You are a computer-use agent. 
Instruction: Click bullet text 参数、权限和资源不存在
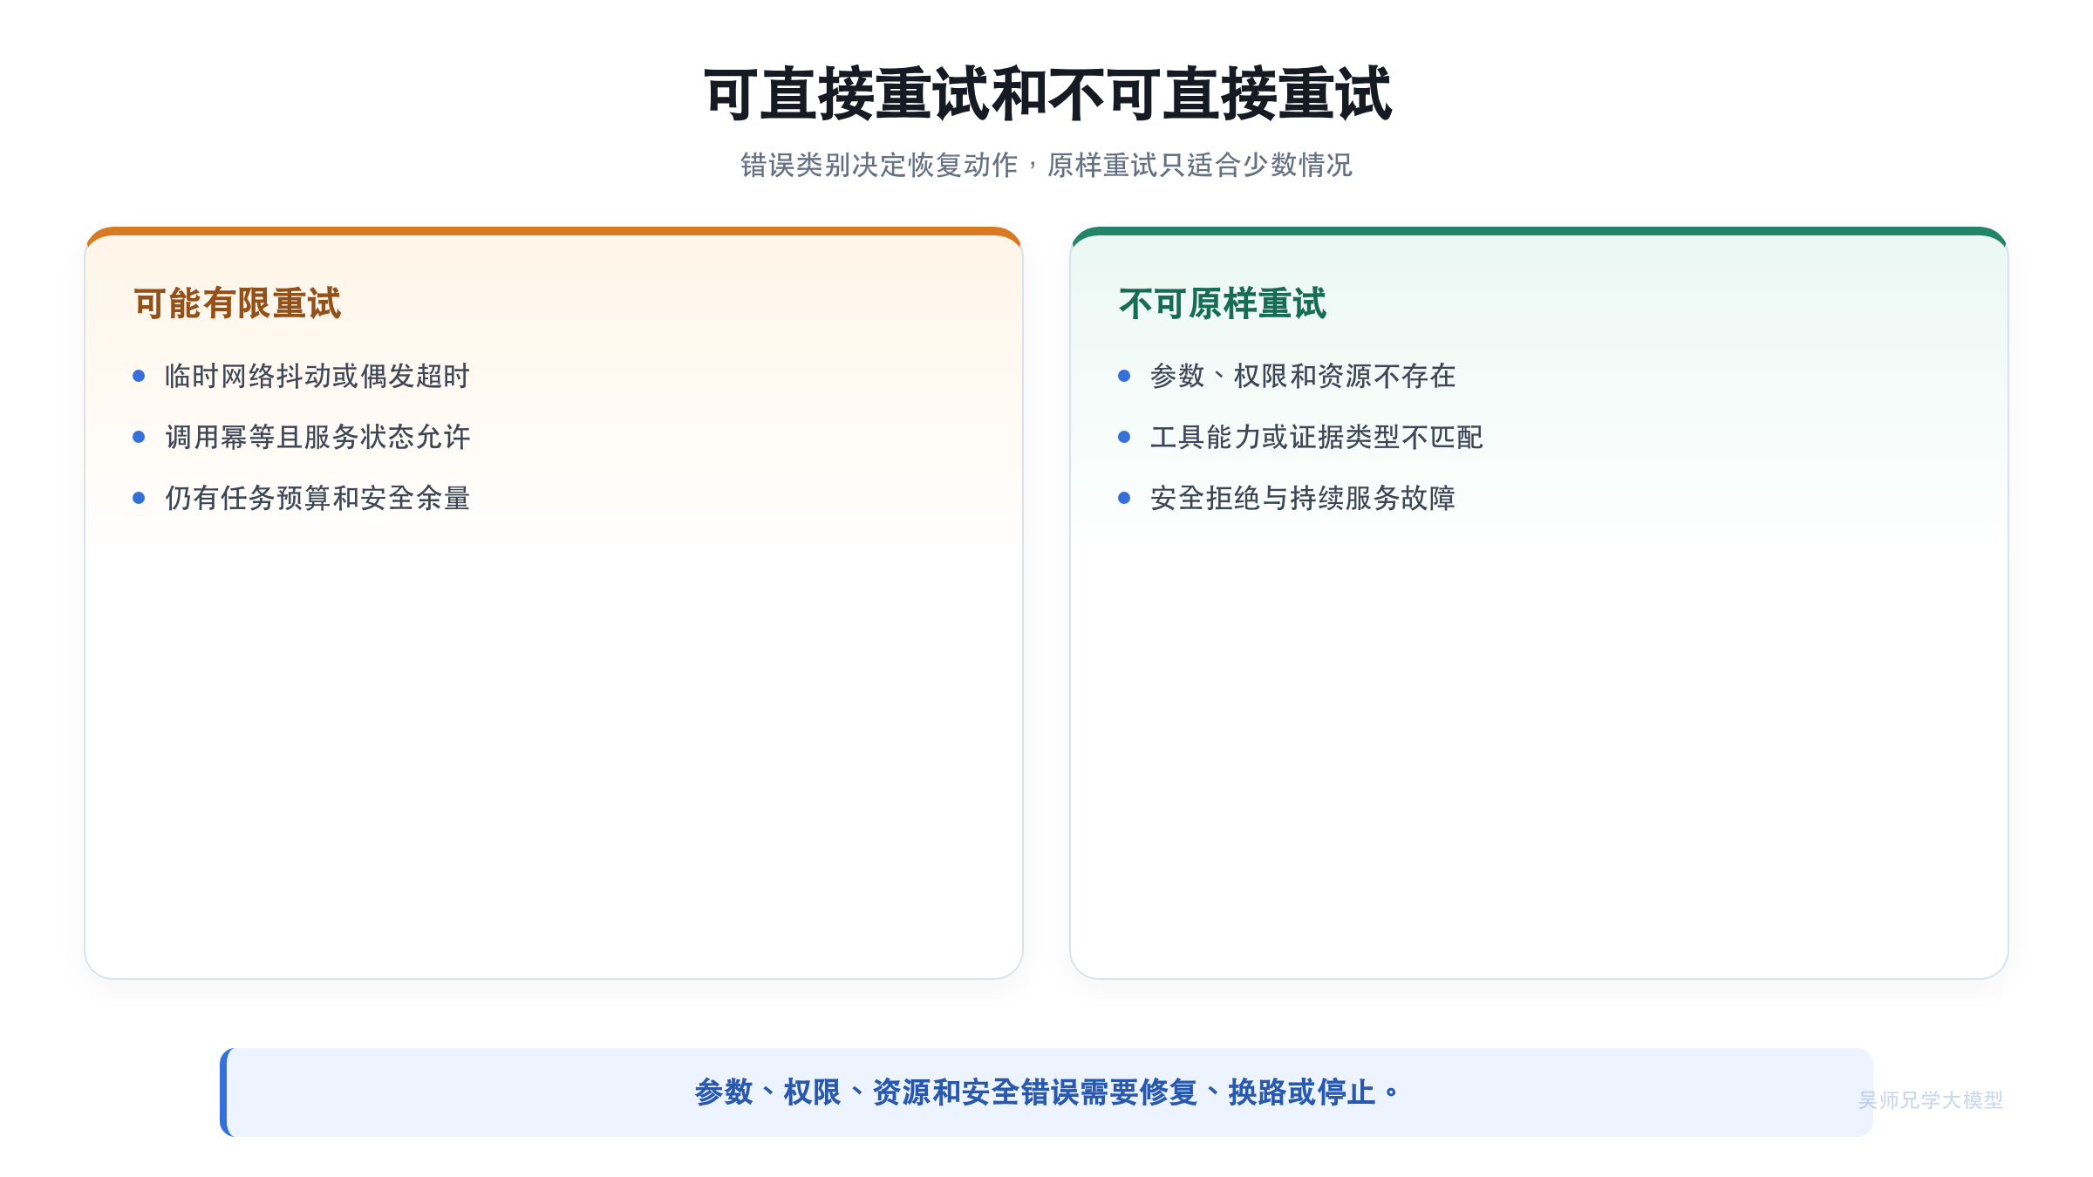(1303, 376)
